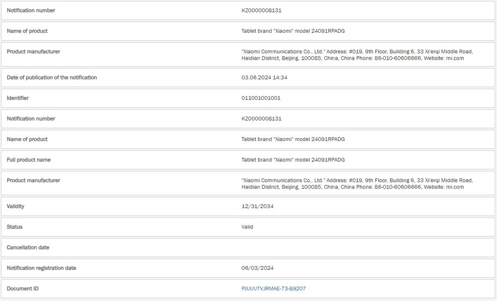Click the first Name of product row

248,31
